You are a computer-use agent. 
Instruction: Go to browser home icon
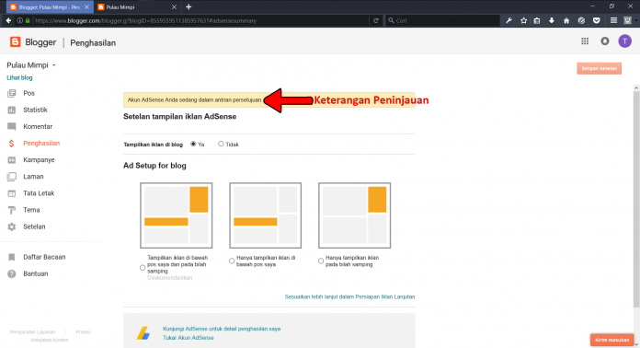tap(566, 20)
